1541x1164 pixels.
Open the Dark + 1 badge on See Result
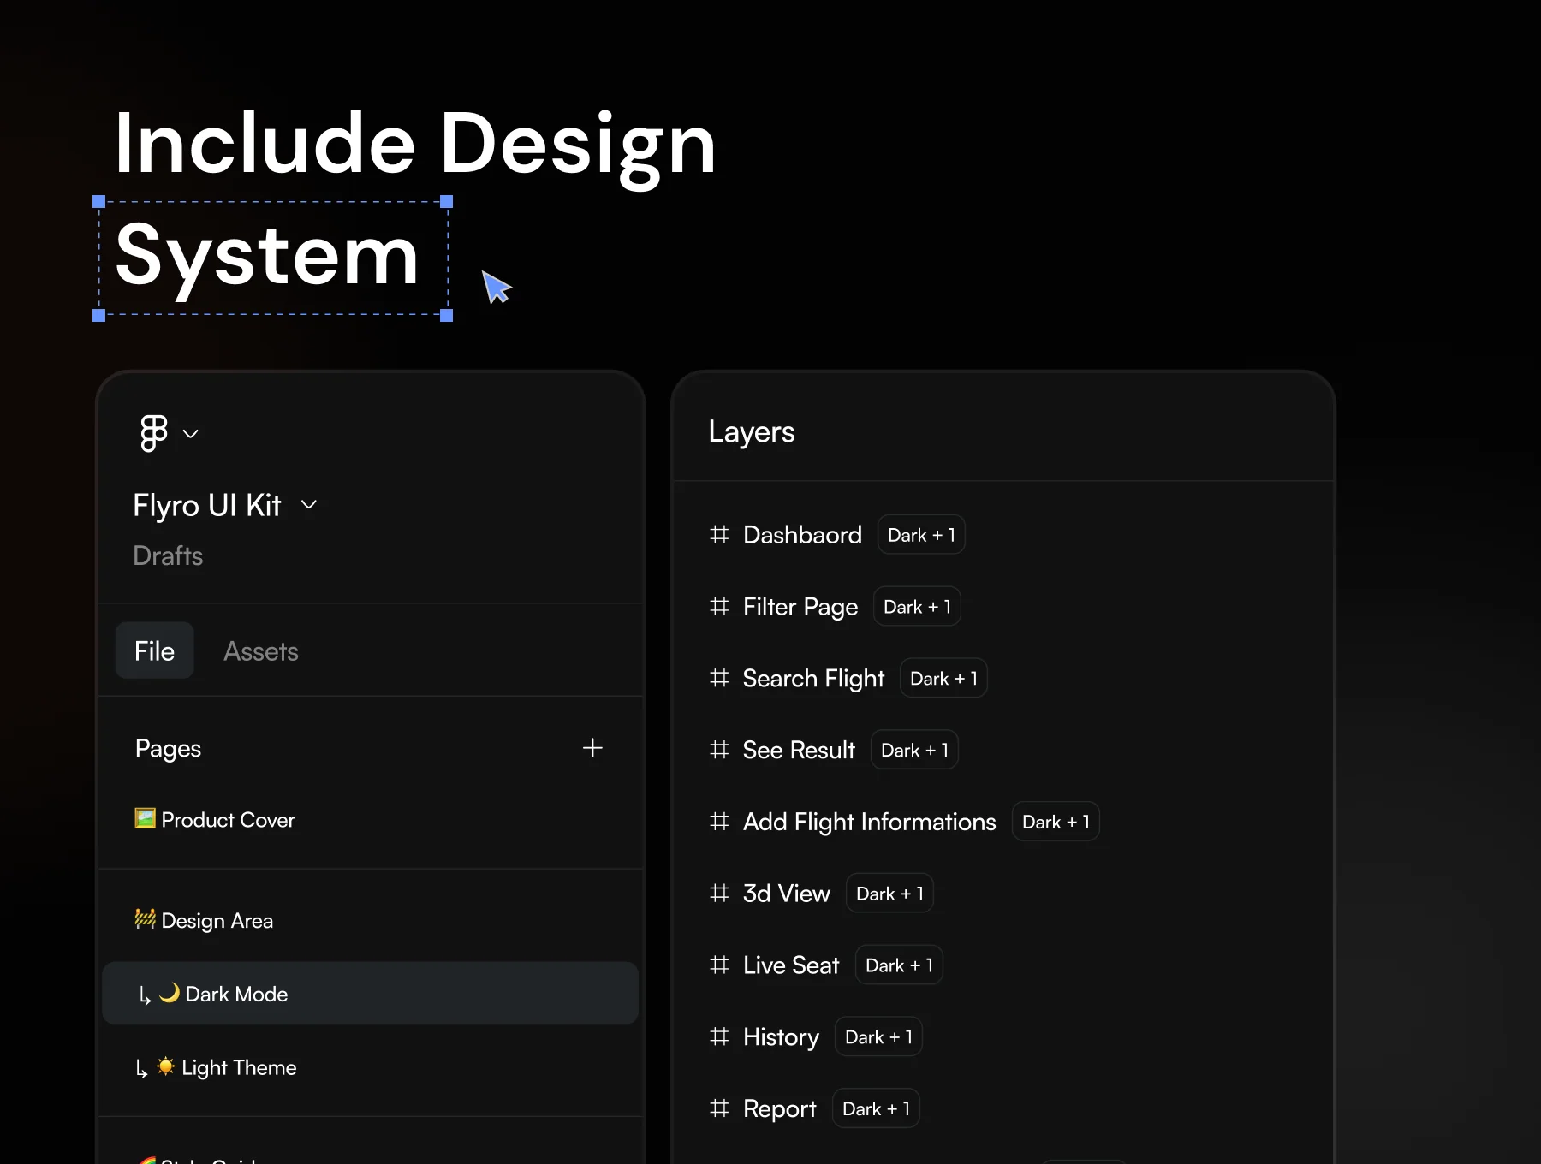pyautogui.click(x=914, y=751)
